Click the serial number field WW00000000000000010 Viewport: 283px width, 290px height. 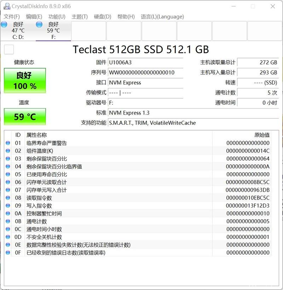(x=146, y=72)
